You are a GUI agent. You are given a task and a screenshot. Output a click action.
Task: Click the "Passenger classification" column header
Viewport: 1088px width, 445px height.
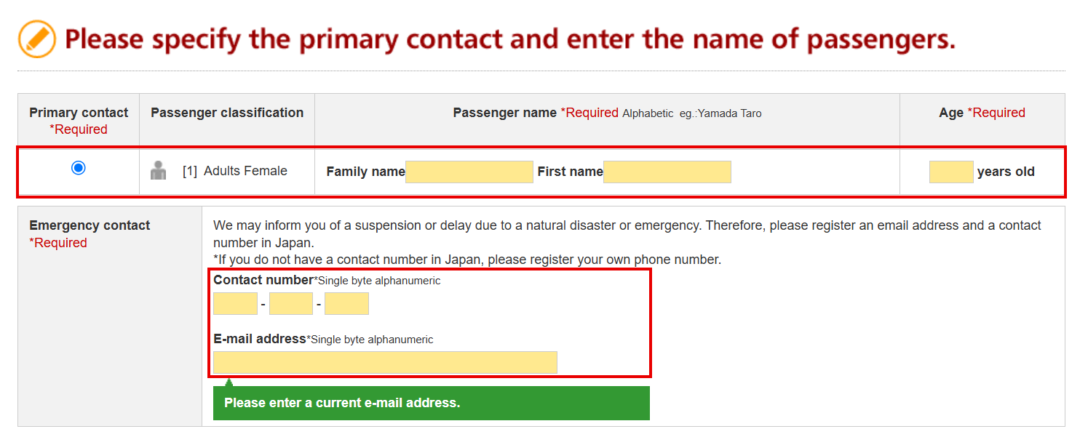(227, 113)
